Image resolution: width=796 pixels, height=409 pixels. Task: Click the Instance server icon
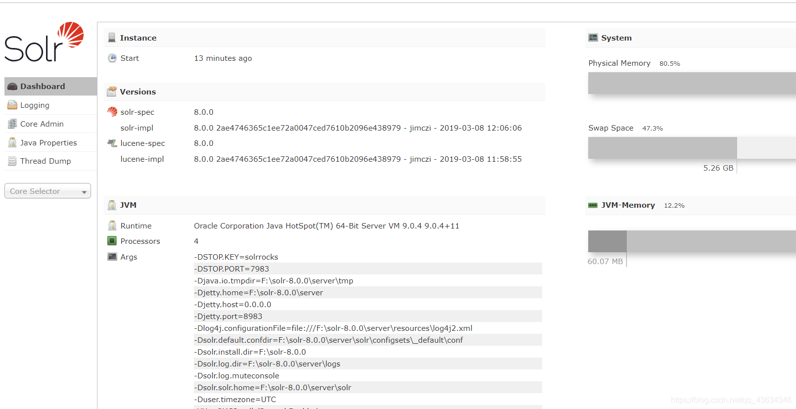112,38
